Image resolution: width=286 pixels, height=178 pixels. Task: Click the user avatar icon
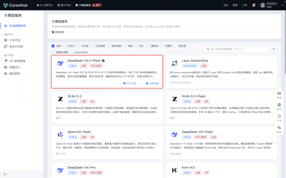pyautogui.click(x=263, y=5)
